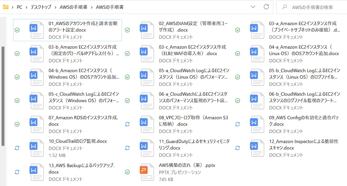Click the synced checkmark beside 01_AWSのアカウント作成

click(x=17, y=30)
